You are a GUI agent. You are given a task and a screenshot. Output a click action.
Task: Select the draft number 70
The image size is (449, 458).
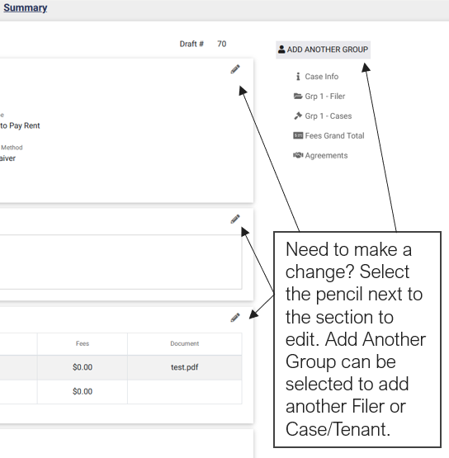[x=222, y=44]
